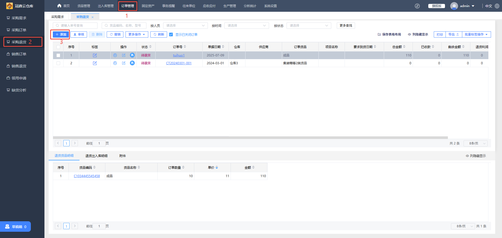Click the 添加 button
Screen dimensions: 502x238
pos(61,34)
